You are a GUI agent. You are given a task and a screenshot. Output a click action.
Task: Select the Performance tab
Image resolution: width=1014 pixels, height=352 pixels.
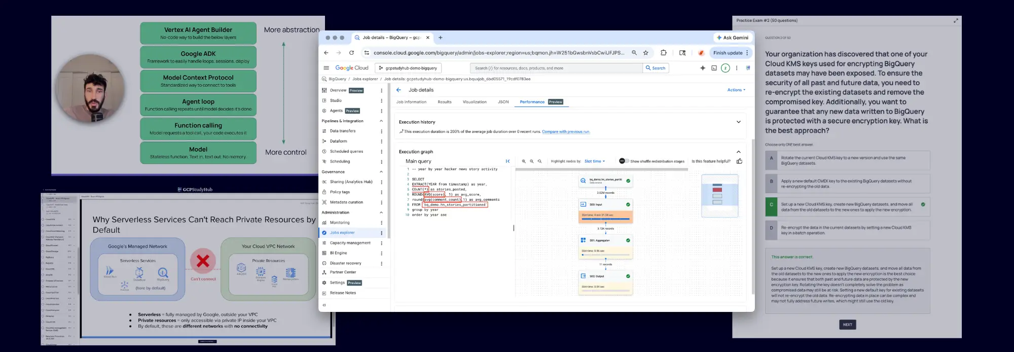541,102
